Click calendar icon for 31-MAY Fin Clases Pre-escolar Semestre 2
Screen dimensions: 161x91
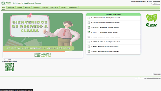(x=89, y=47)
